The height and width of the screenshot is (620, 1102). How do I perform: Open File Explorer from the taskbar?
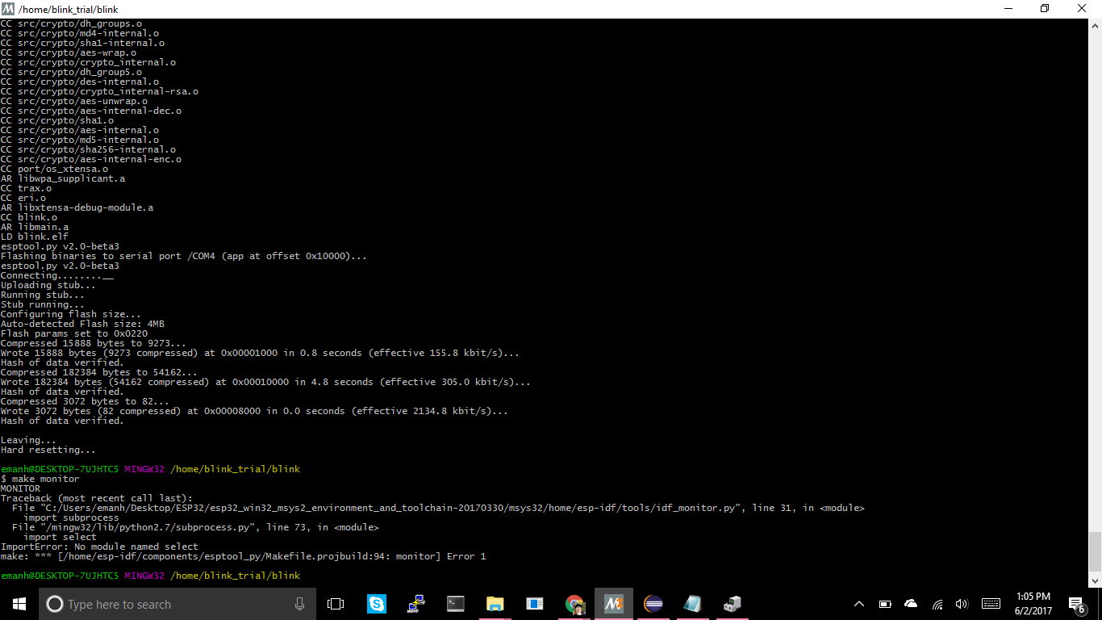495,604
